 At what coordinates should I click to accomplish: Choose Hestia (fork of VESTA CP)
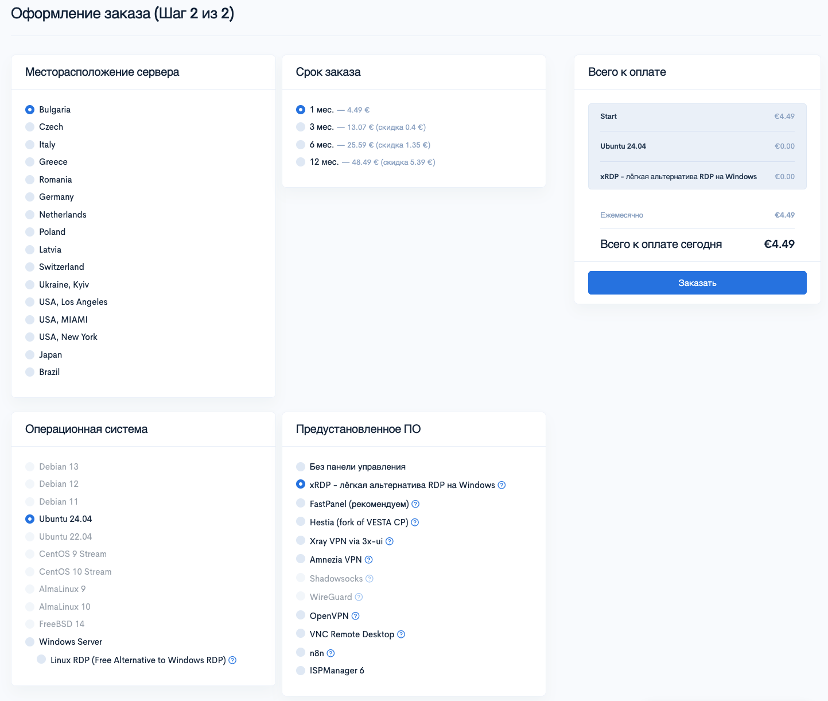point(301,521)
